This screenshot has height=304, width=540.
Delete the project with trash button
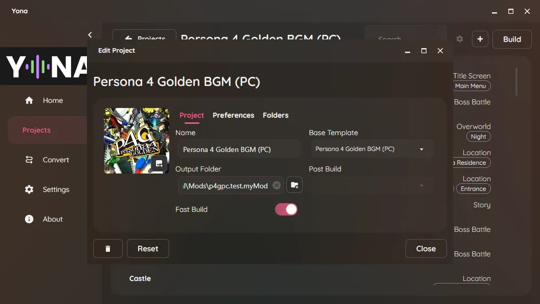(x=108, y=249)
